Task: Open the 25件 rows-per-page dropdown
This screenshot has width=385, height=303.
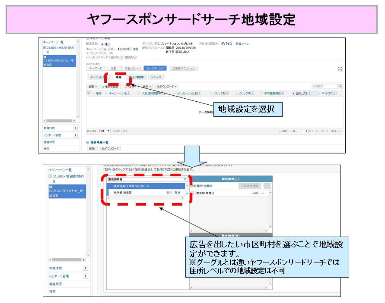Action: [104, 131]
